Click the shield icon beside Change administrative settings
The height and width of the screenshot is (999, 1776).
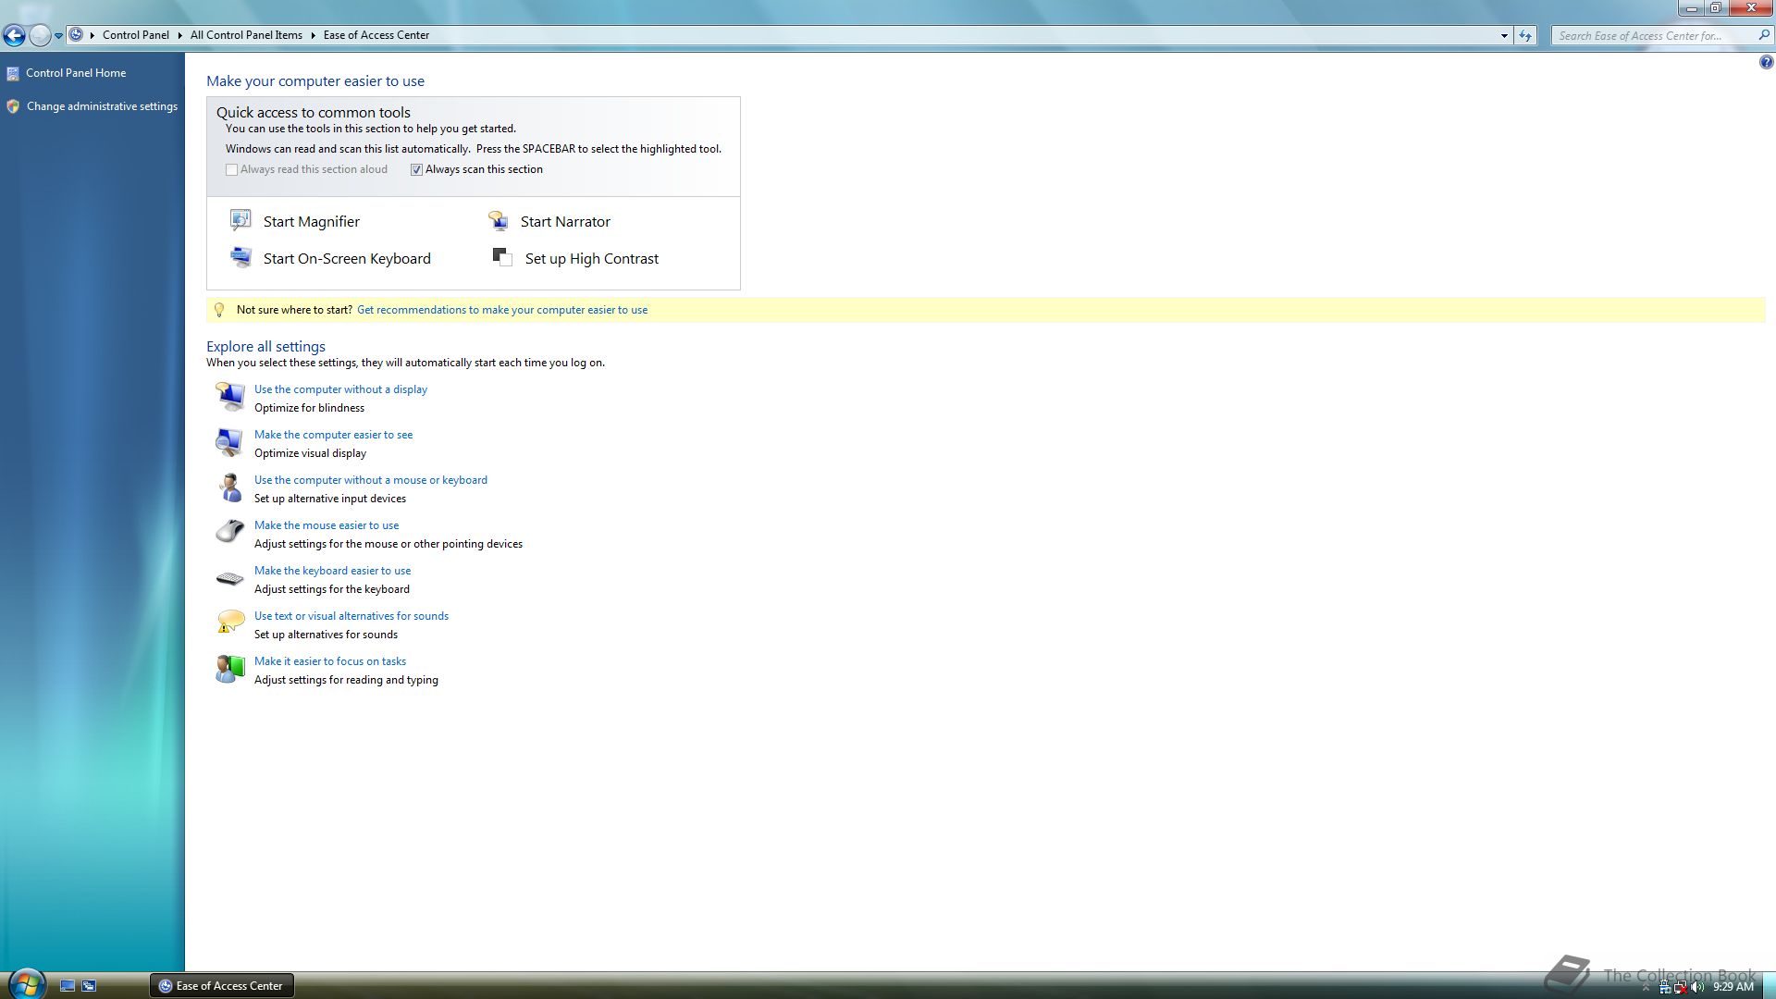(13, 106)
